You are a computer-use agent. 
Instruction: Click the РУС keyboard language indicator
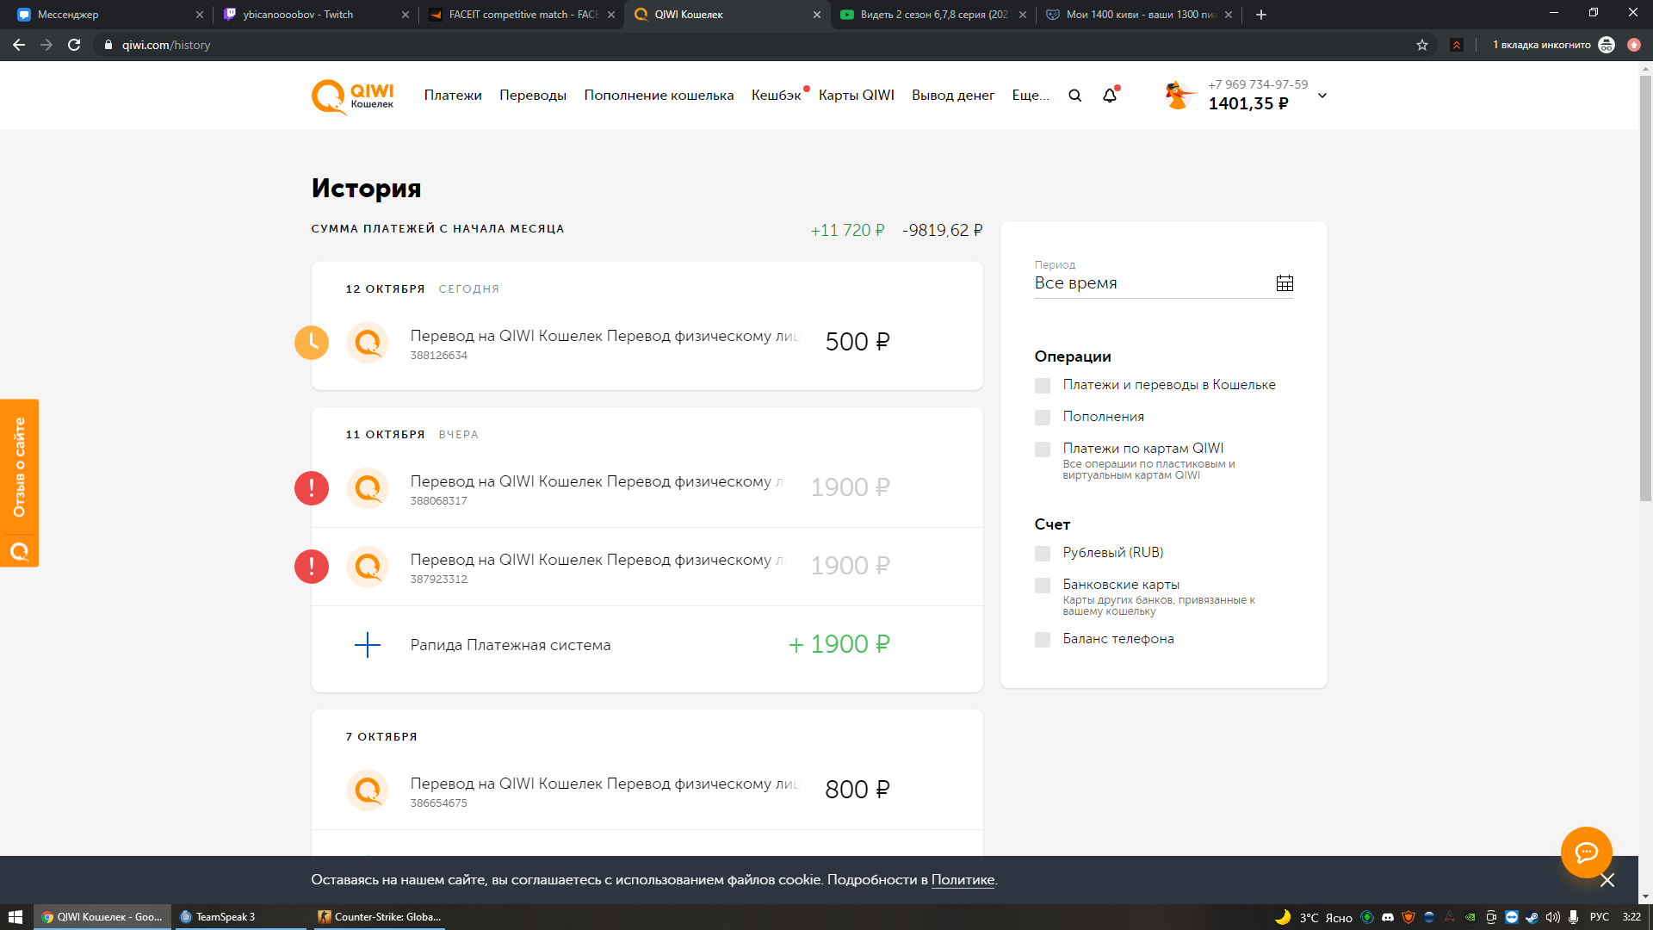click(1600, 917)
